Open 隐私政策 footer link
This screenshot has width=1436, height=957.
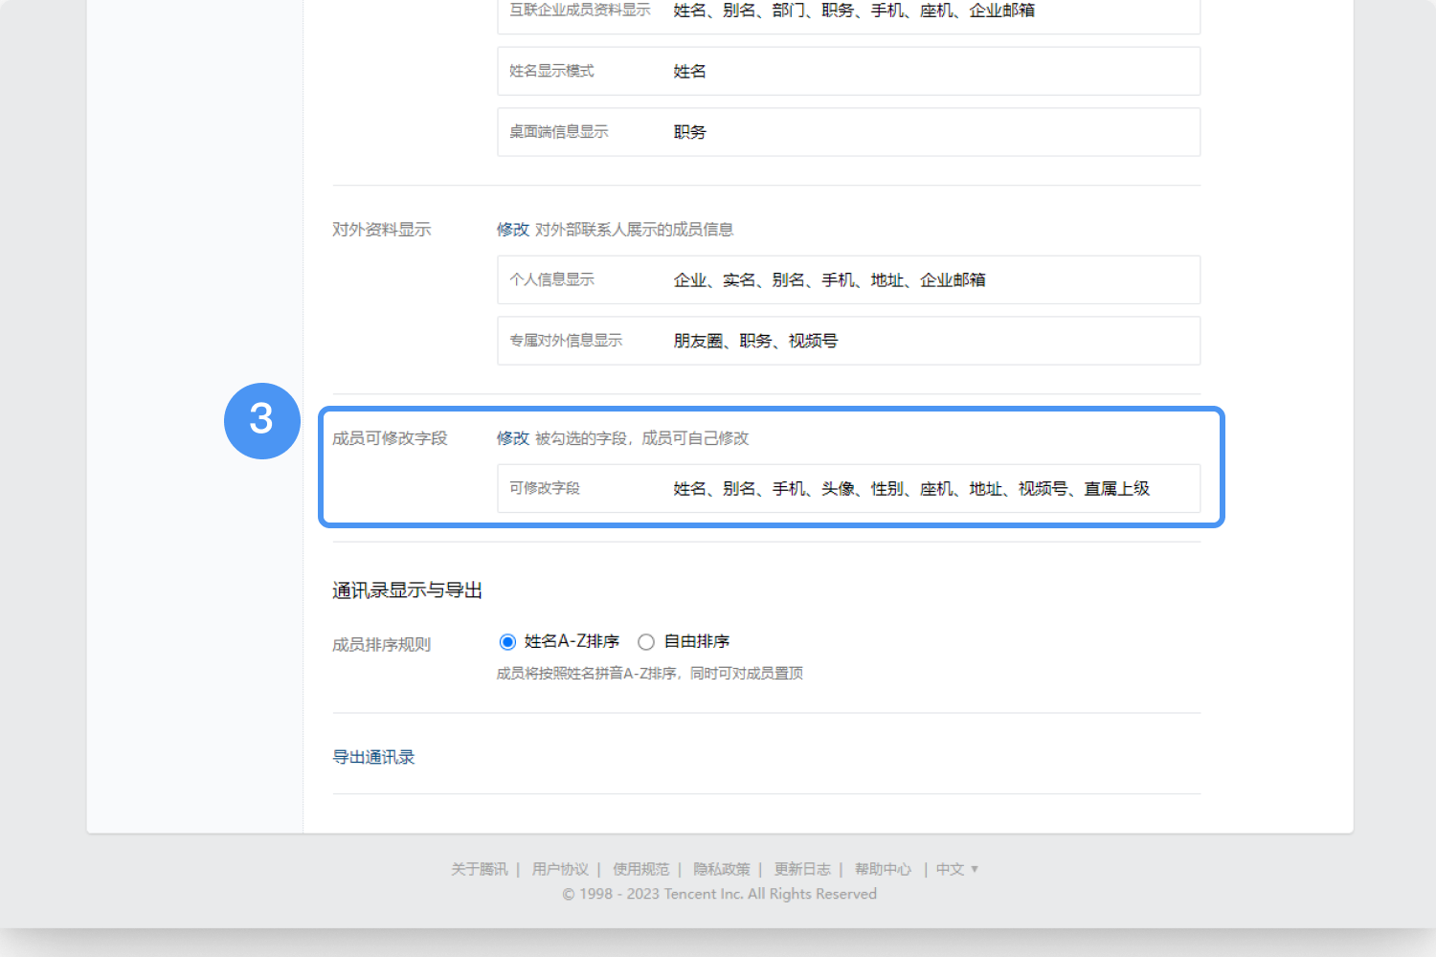point(722,869)
